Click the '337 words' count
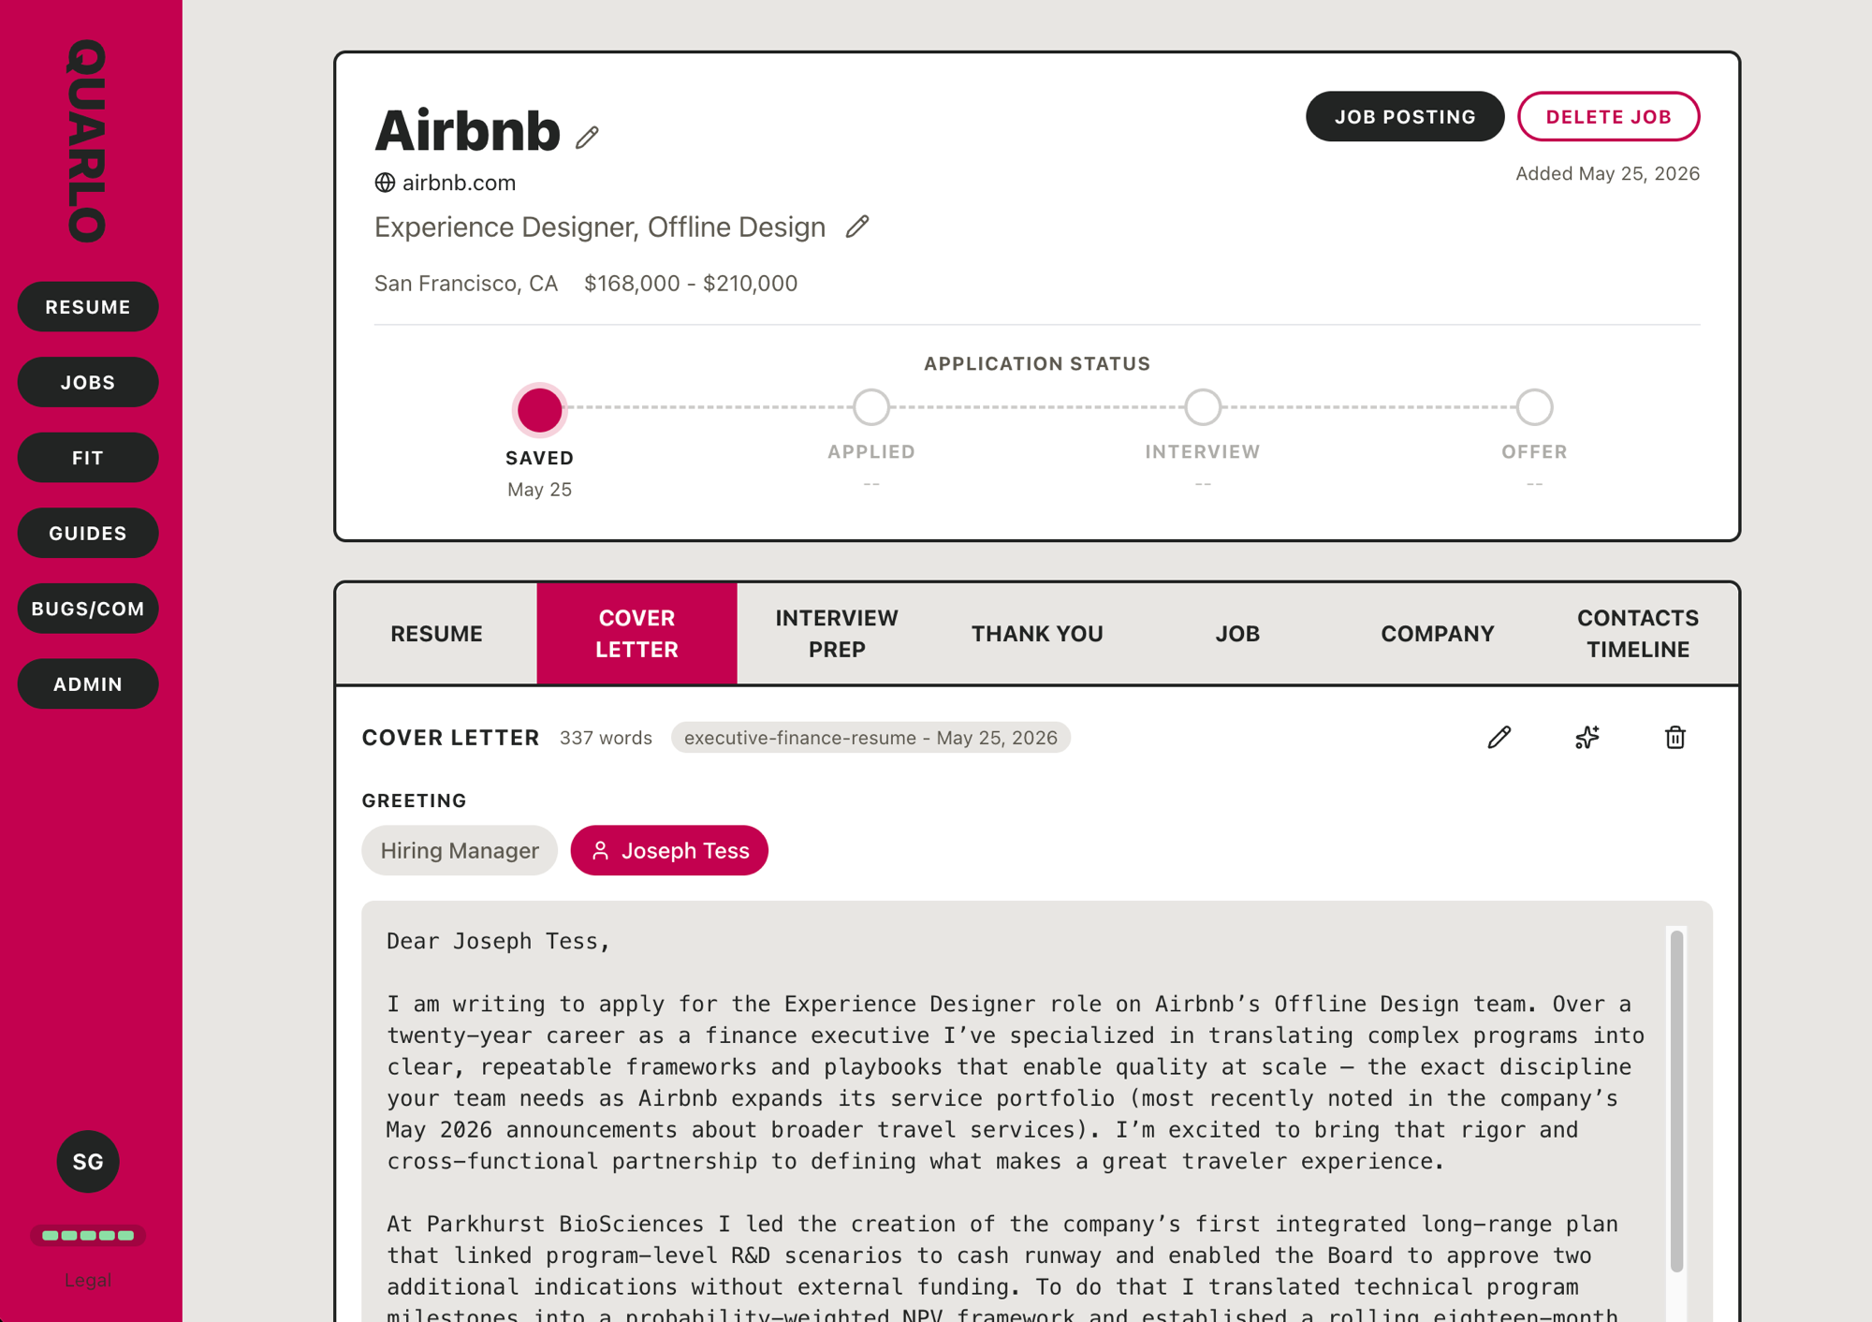Image resolution: width=1872 pixels, height=1322 pixels. (x=606, y=738)
